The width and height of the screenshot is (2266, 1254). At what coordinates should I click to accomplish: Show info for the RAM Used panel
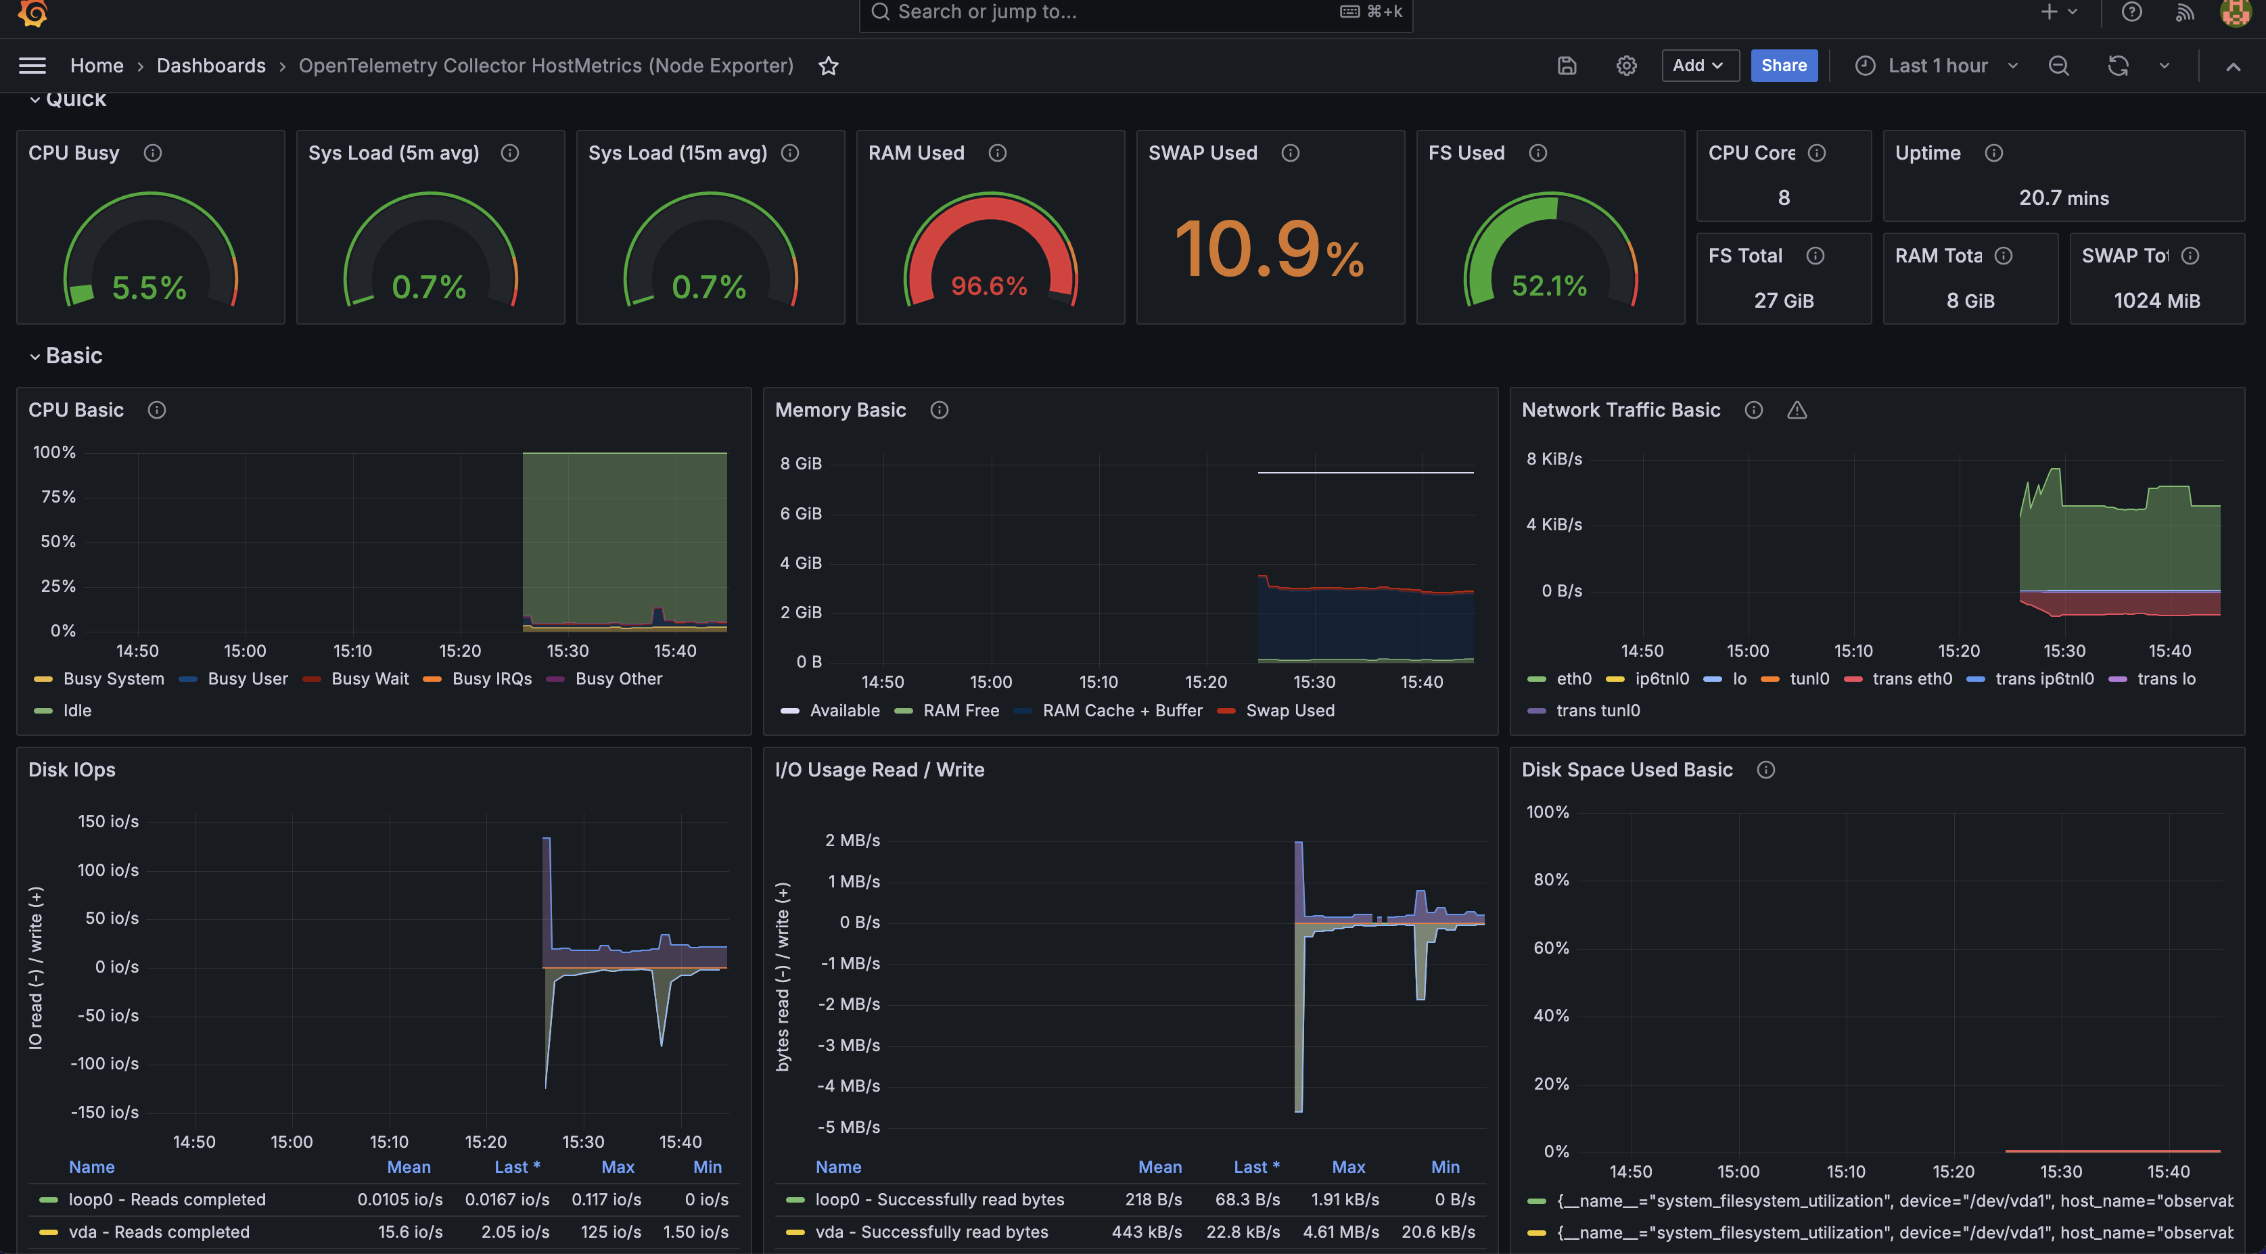click(x=996, y=153)
